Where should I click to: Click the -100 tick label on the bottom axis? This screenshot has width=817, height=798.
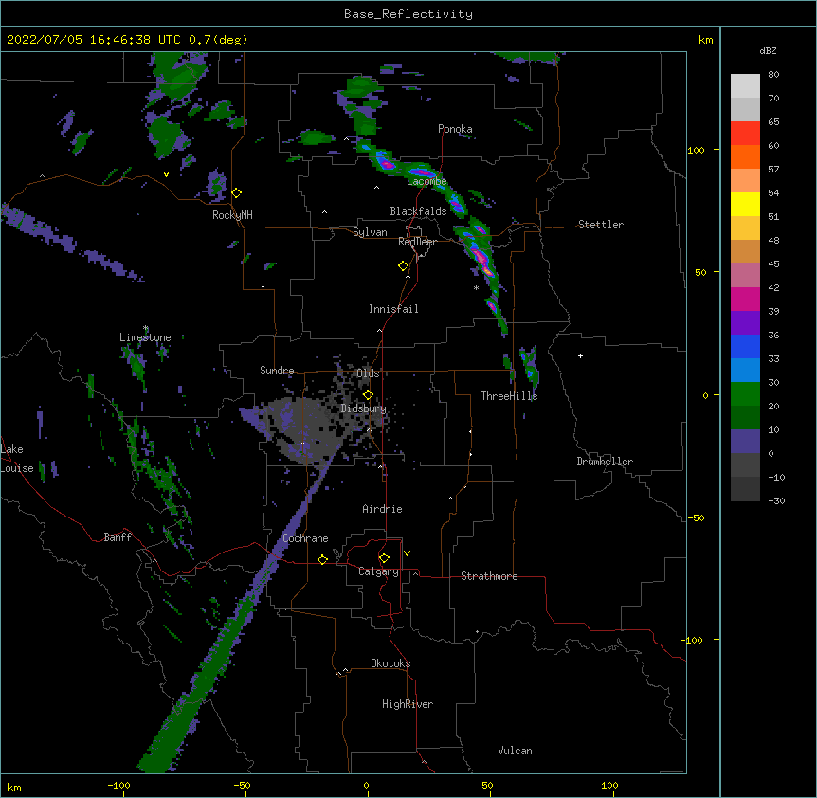tap(118, 785)
